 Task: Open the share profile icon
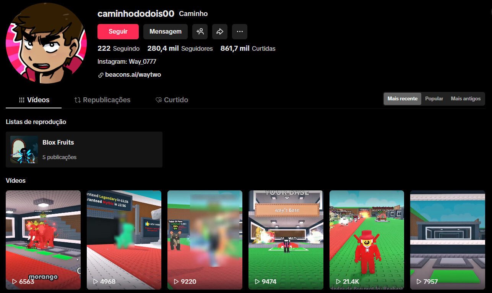[220, 32]
